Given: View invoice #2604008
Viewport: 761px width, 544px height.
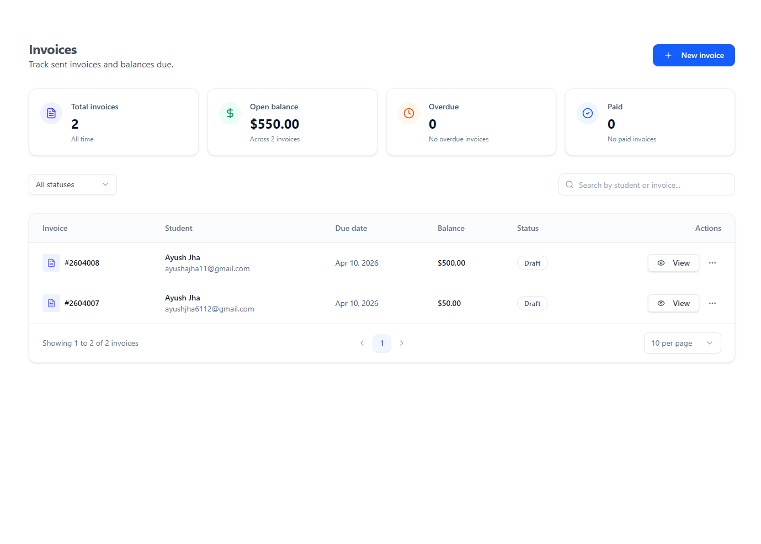Looking at the screenshot, I should tap(673, 263).
